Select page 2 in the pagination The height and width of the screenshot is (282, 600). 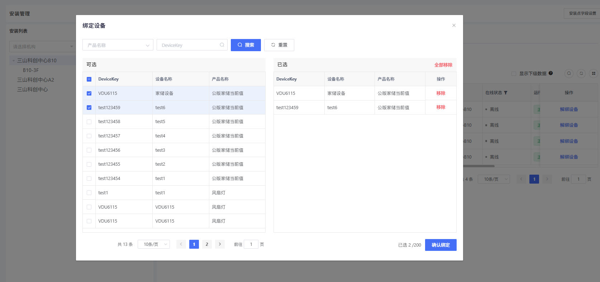207,244
